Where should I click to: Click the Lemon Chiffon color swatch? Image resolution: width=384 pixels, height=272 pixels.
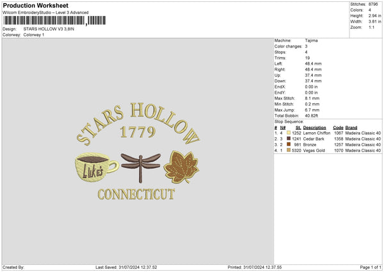point(289,133)
